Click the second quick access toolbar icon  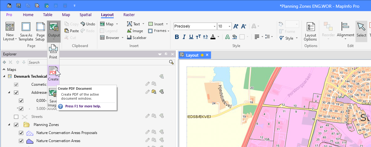[x=19, y=5]
